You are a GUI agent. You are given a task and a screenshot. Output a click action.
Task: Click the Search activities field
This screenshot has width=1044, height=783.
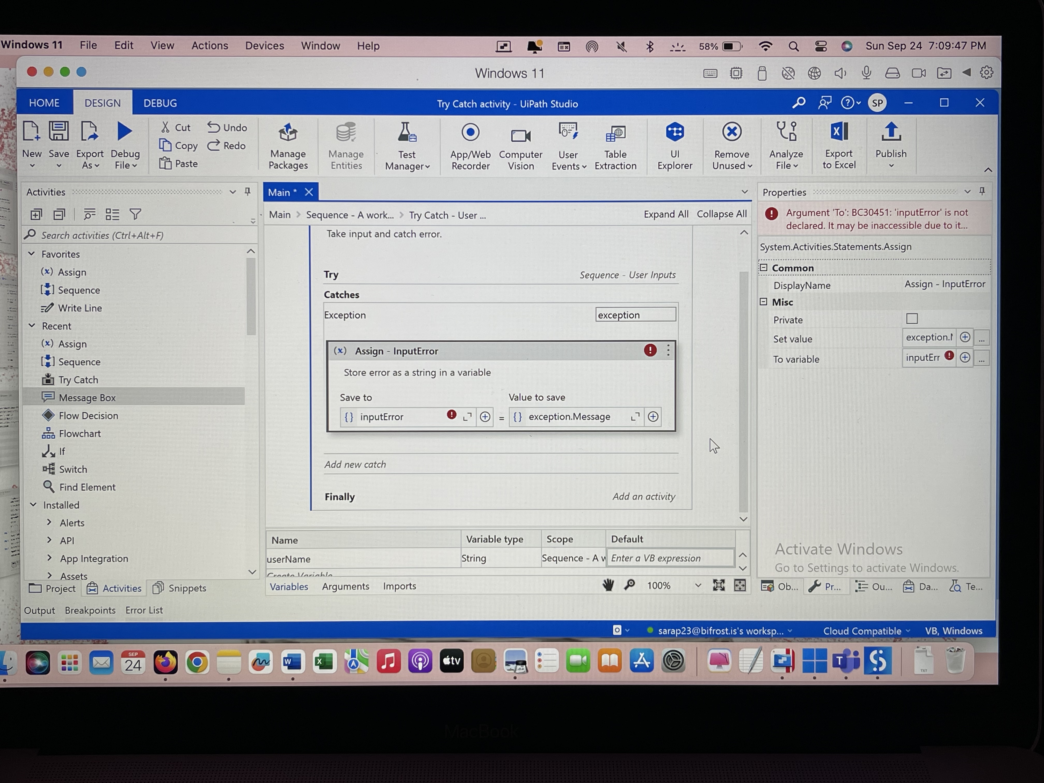click(142, 235)
